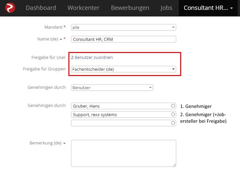
Task: Open the Workcenter menu item
Action: [x=84, y=8]
